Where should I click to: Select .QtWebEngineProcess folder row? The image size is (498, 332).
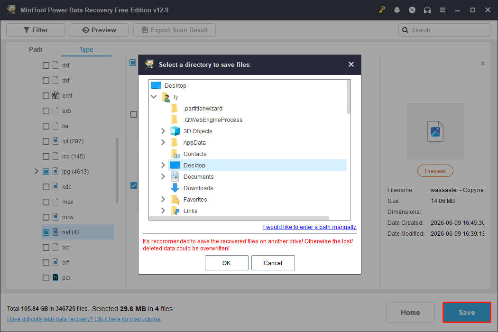(213, 120)
